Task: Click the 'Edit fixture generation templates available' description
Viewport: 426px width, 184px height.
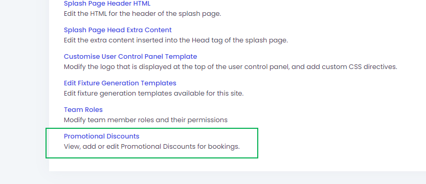Action: pos(154,94)
